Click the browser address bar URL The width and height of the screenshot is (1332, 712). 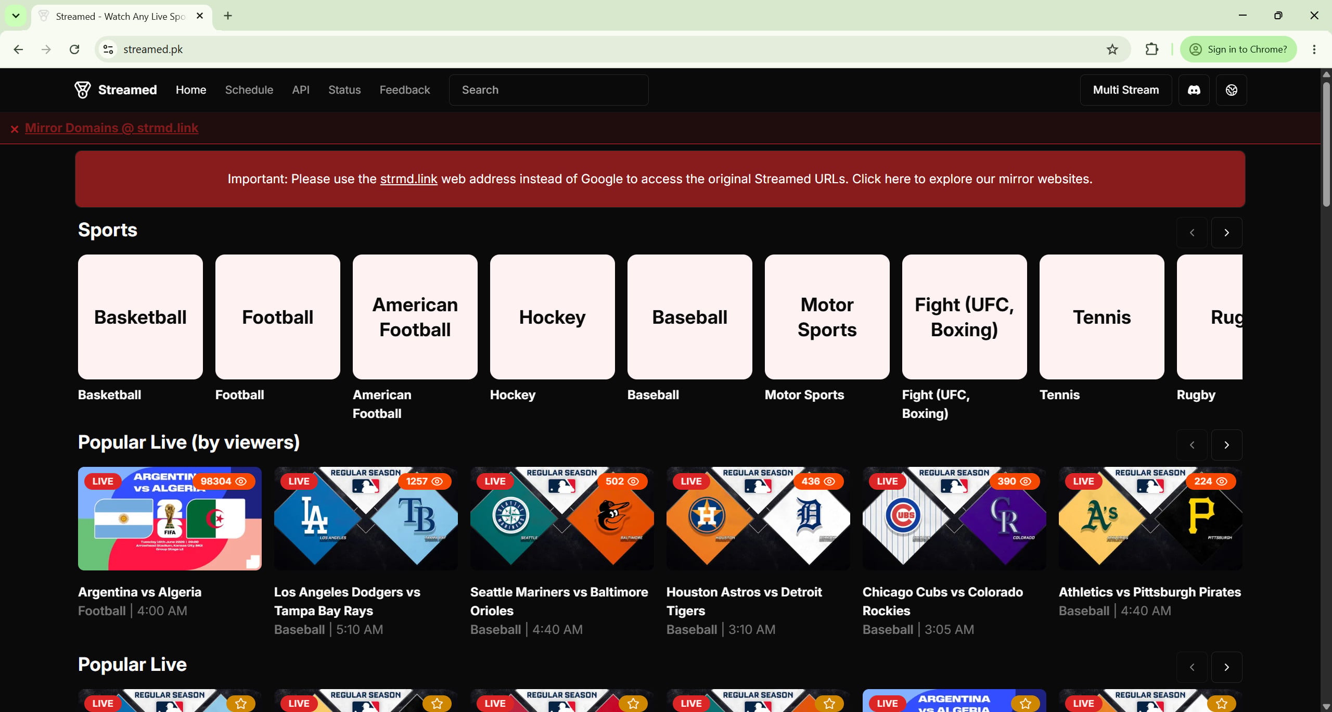(153, 49)
